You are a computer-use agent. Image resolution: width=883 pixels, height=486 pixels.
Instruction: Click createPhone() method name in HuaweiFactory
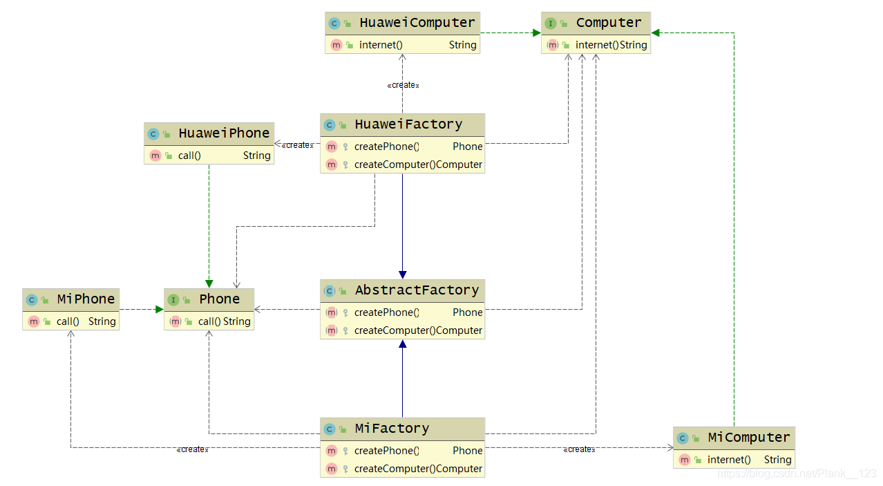(387, 147)
